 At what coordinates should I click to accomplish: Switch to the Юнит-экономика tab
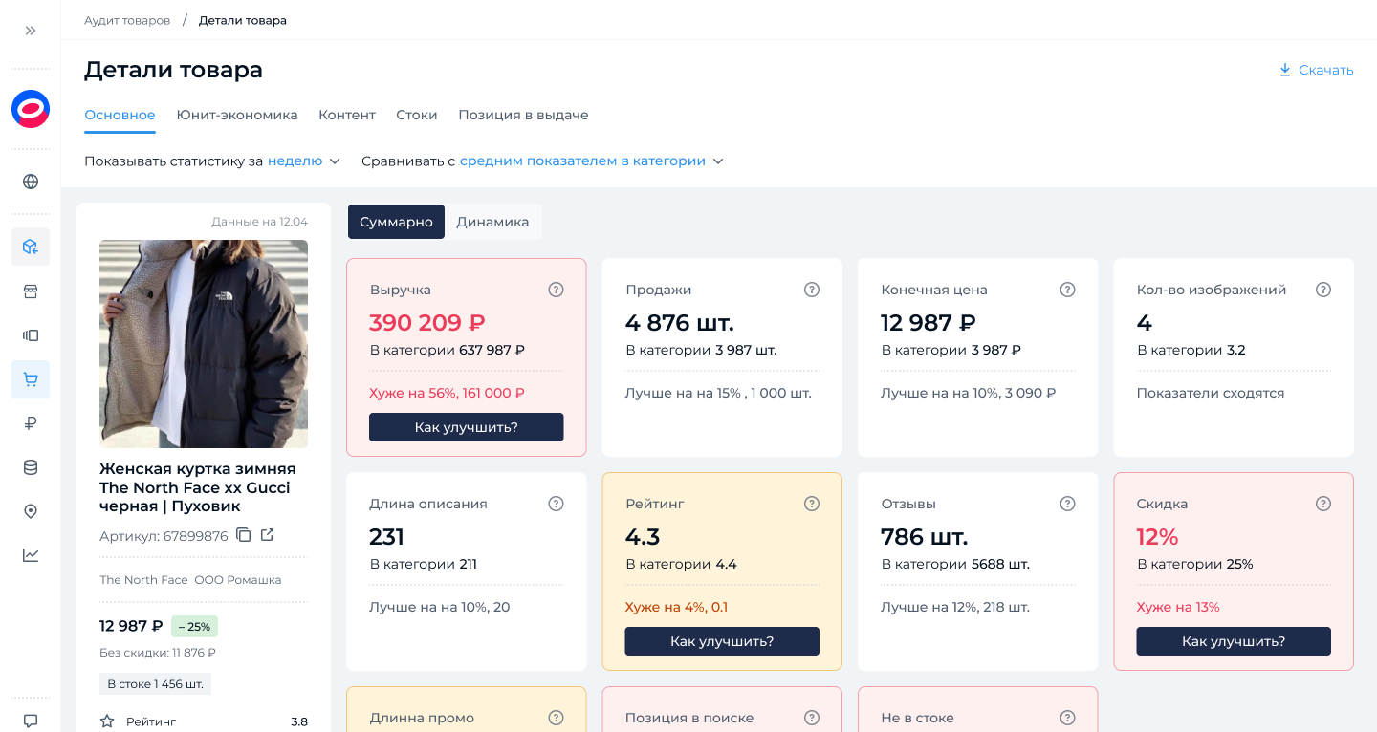(237, 116)
